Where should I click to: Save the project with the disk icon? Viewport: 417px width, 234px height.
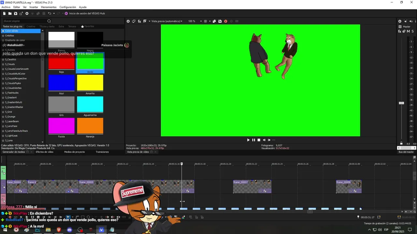pos(15,13)
